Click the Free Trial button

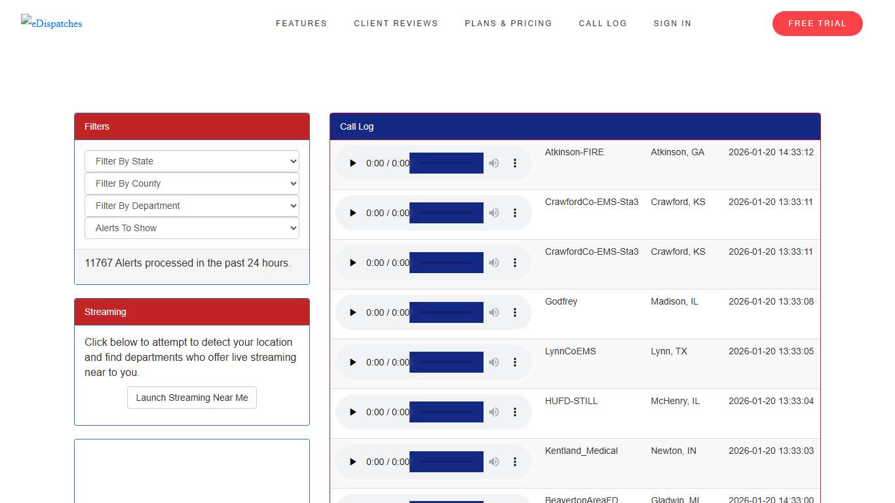tap(817, 23)
